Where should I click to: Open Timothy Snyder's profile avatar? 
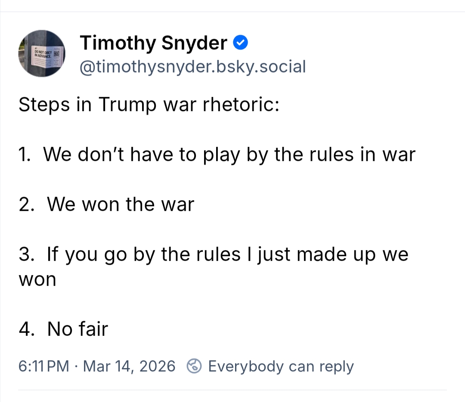point(41,53)
